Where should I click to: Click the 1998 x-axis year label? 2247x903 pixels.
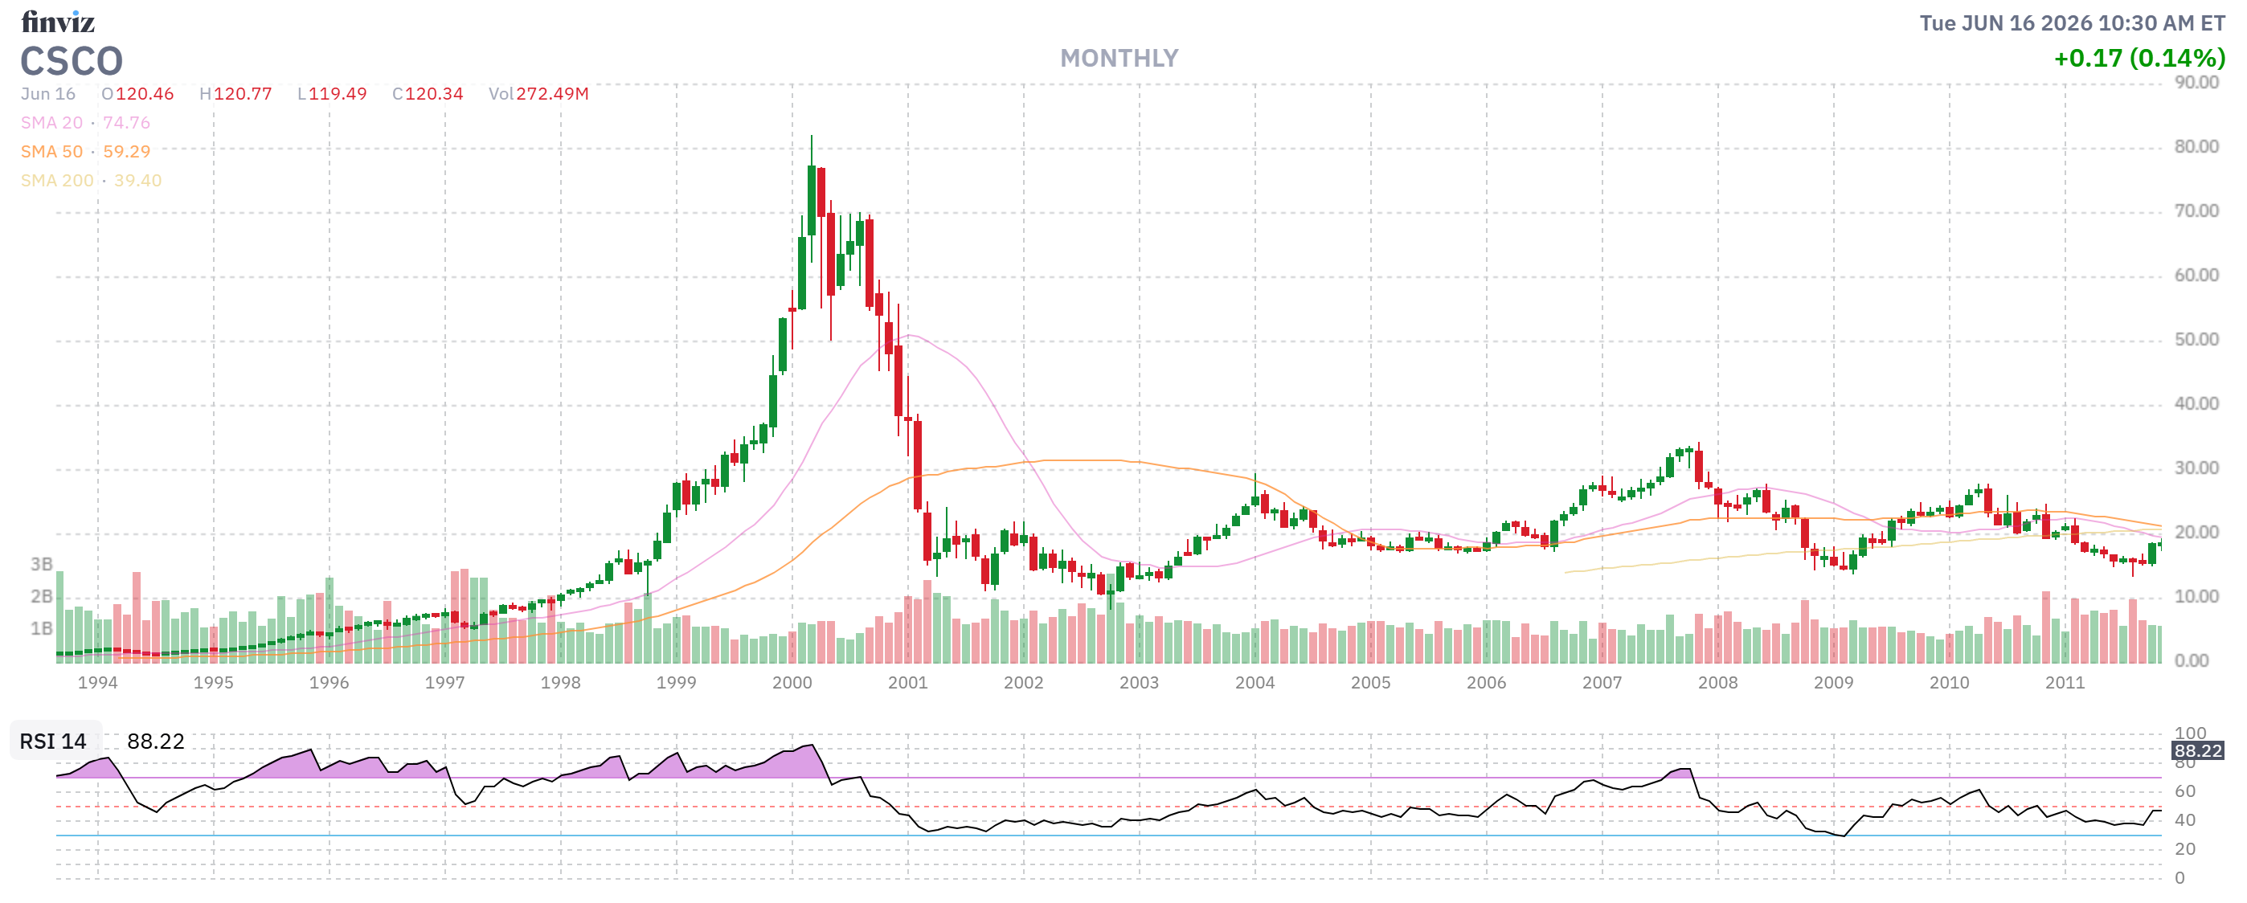pyautogui.click(x=561, y=683)
